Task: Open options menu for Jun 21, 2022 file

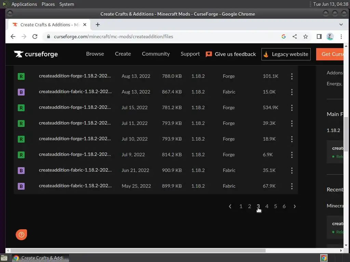Action: [x=292, y=171]
